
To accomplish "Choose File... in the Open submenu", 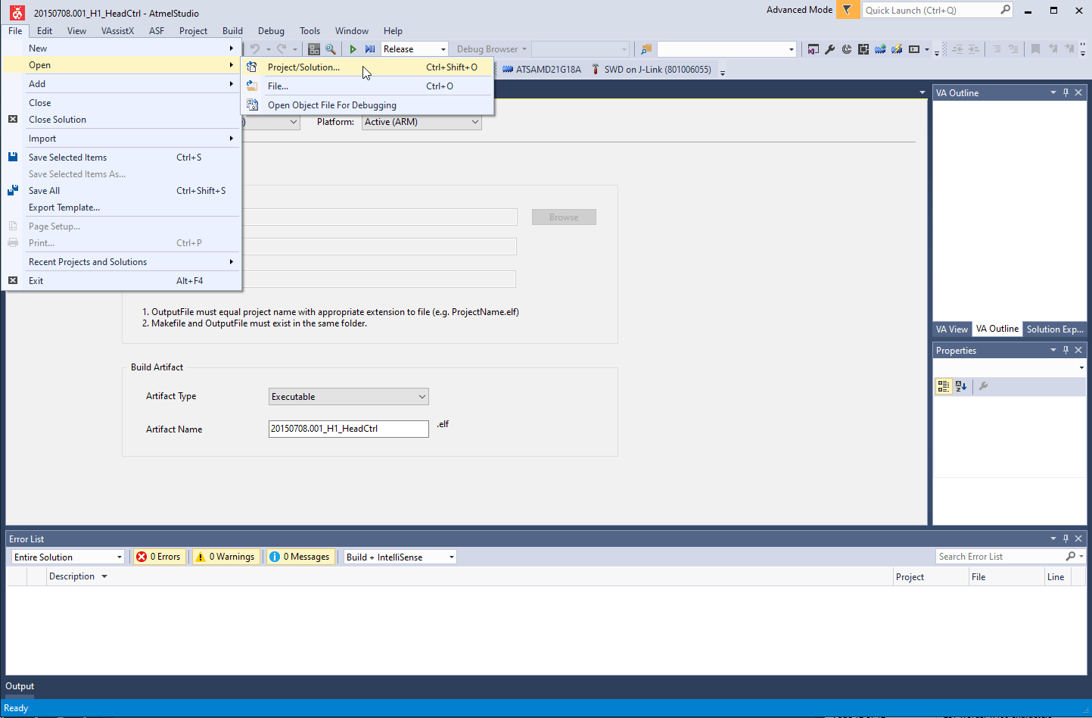I will pos(367,86).
